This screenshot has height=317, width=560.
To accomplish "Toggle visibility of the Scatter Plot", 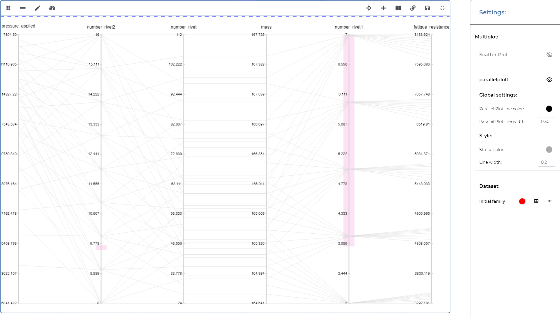I will 549,55.
